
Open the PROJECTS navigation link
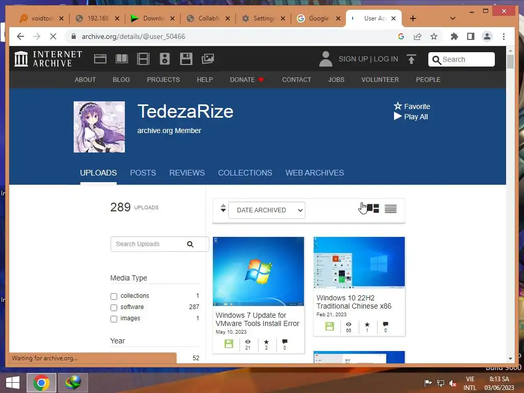tap(163, 79)
